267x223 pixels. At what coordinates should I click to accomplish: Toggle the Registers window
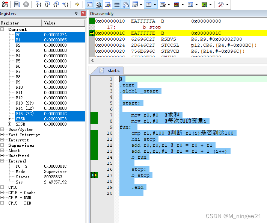(117, 5)
